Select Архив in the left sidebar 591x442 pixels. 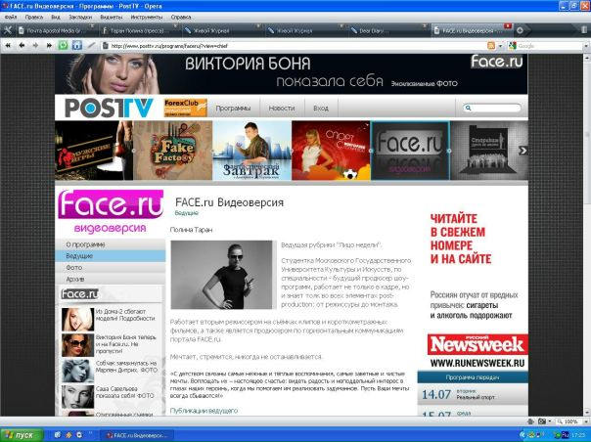click(x=75, y=279)
